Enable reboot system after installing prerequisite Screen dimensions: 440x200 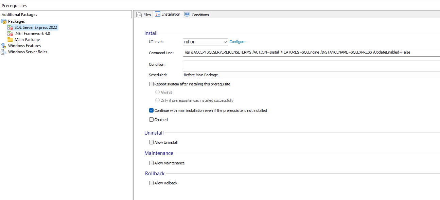[x=152, y=84]
